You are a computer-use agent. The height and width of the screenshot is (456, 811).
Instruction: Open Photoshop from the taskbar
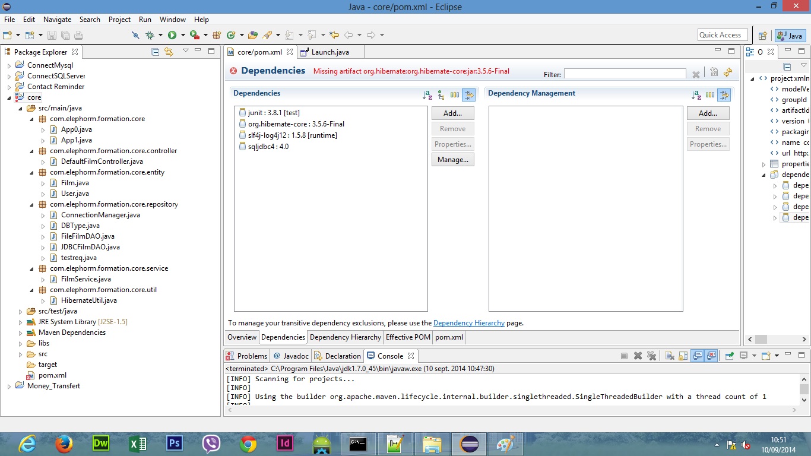coord(174,444)
